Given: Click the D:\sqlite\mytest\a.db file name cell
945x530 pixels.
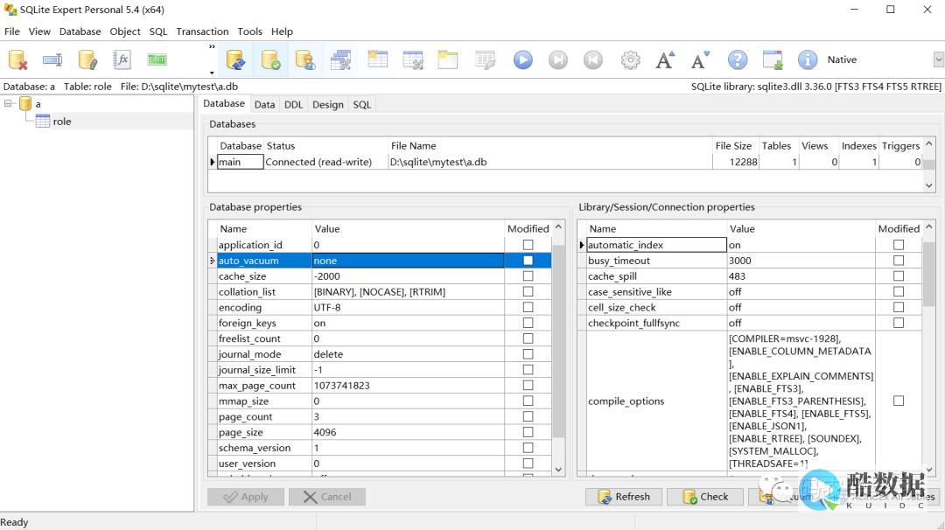Looking at the screenshot, I should (549, 162).
